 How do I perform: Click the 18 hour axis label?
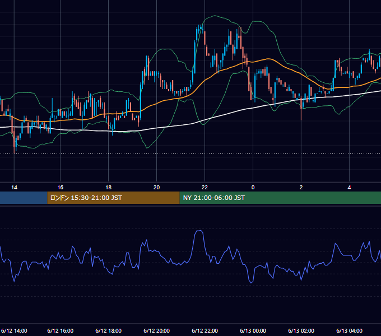(108, 188)
